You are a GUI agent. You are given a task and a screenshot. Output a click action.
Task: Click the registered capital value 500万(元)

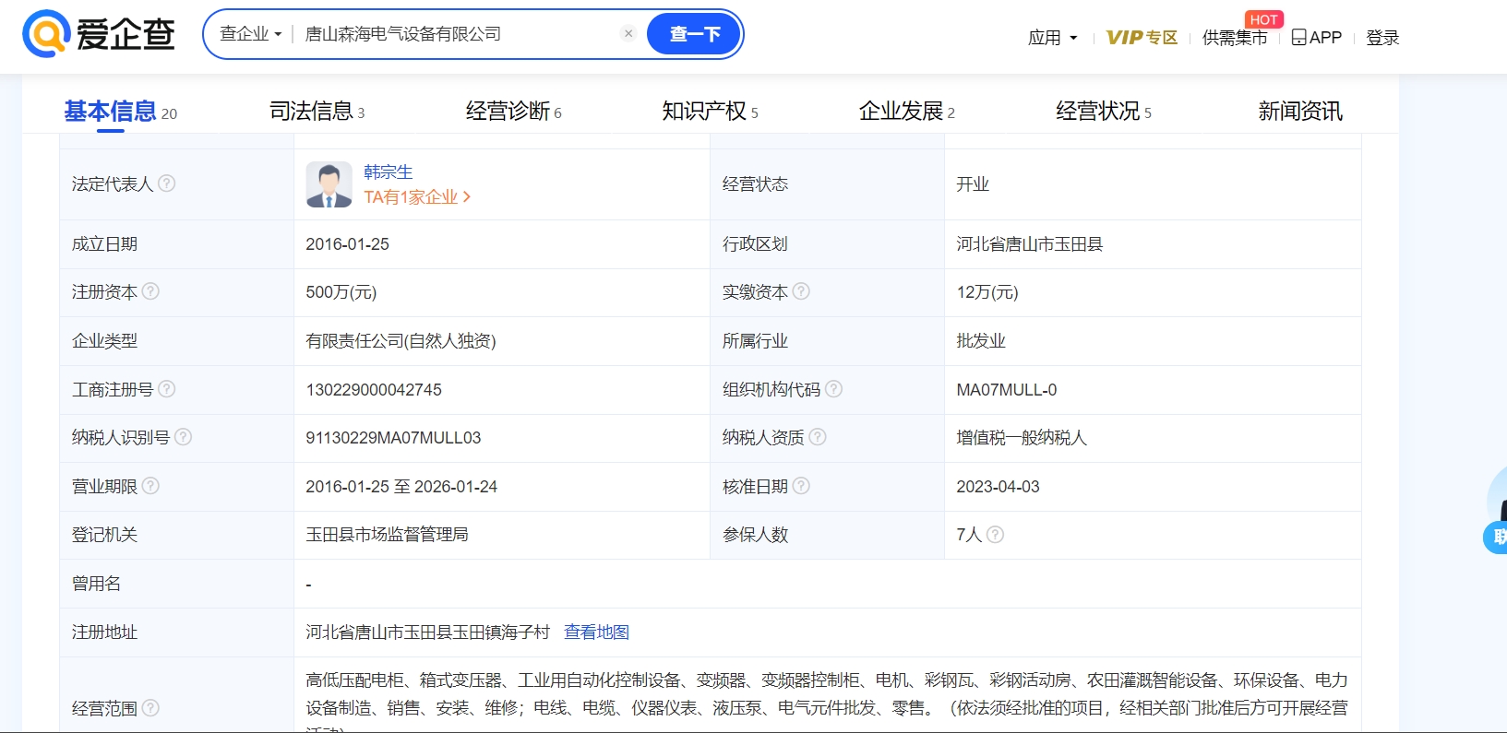[x=341, y=292]
